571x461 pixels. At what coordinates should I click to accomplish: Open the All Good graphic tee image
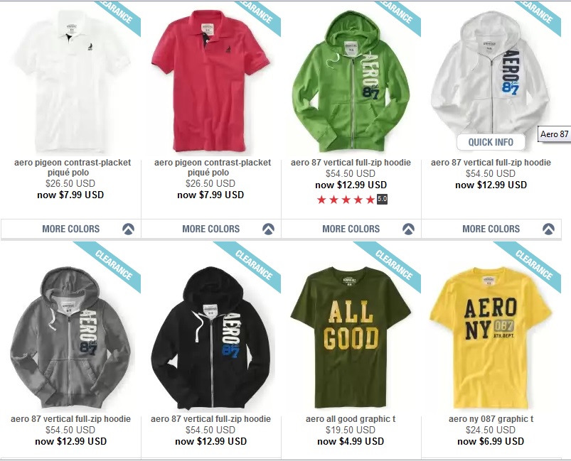point(351,337)
